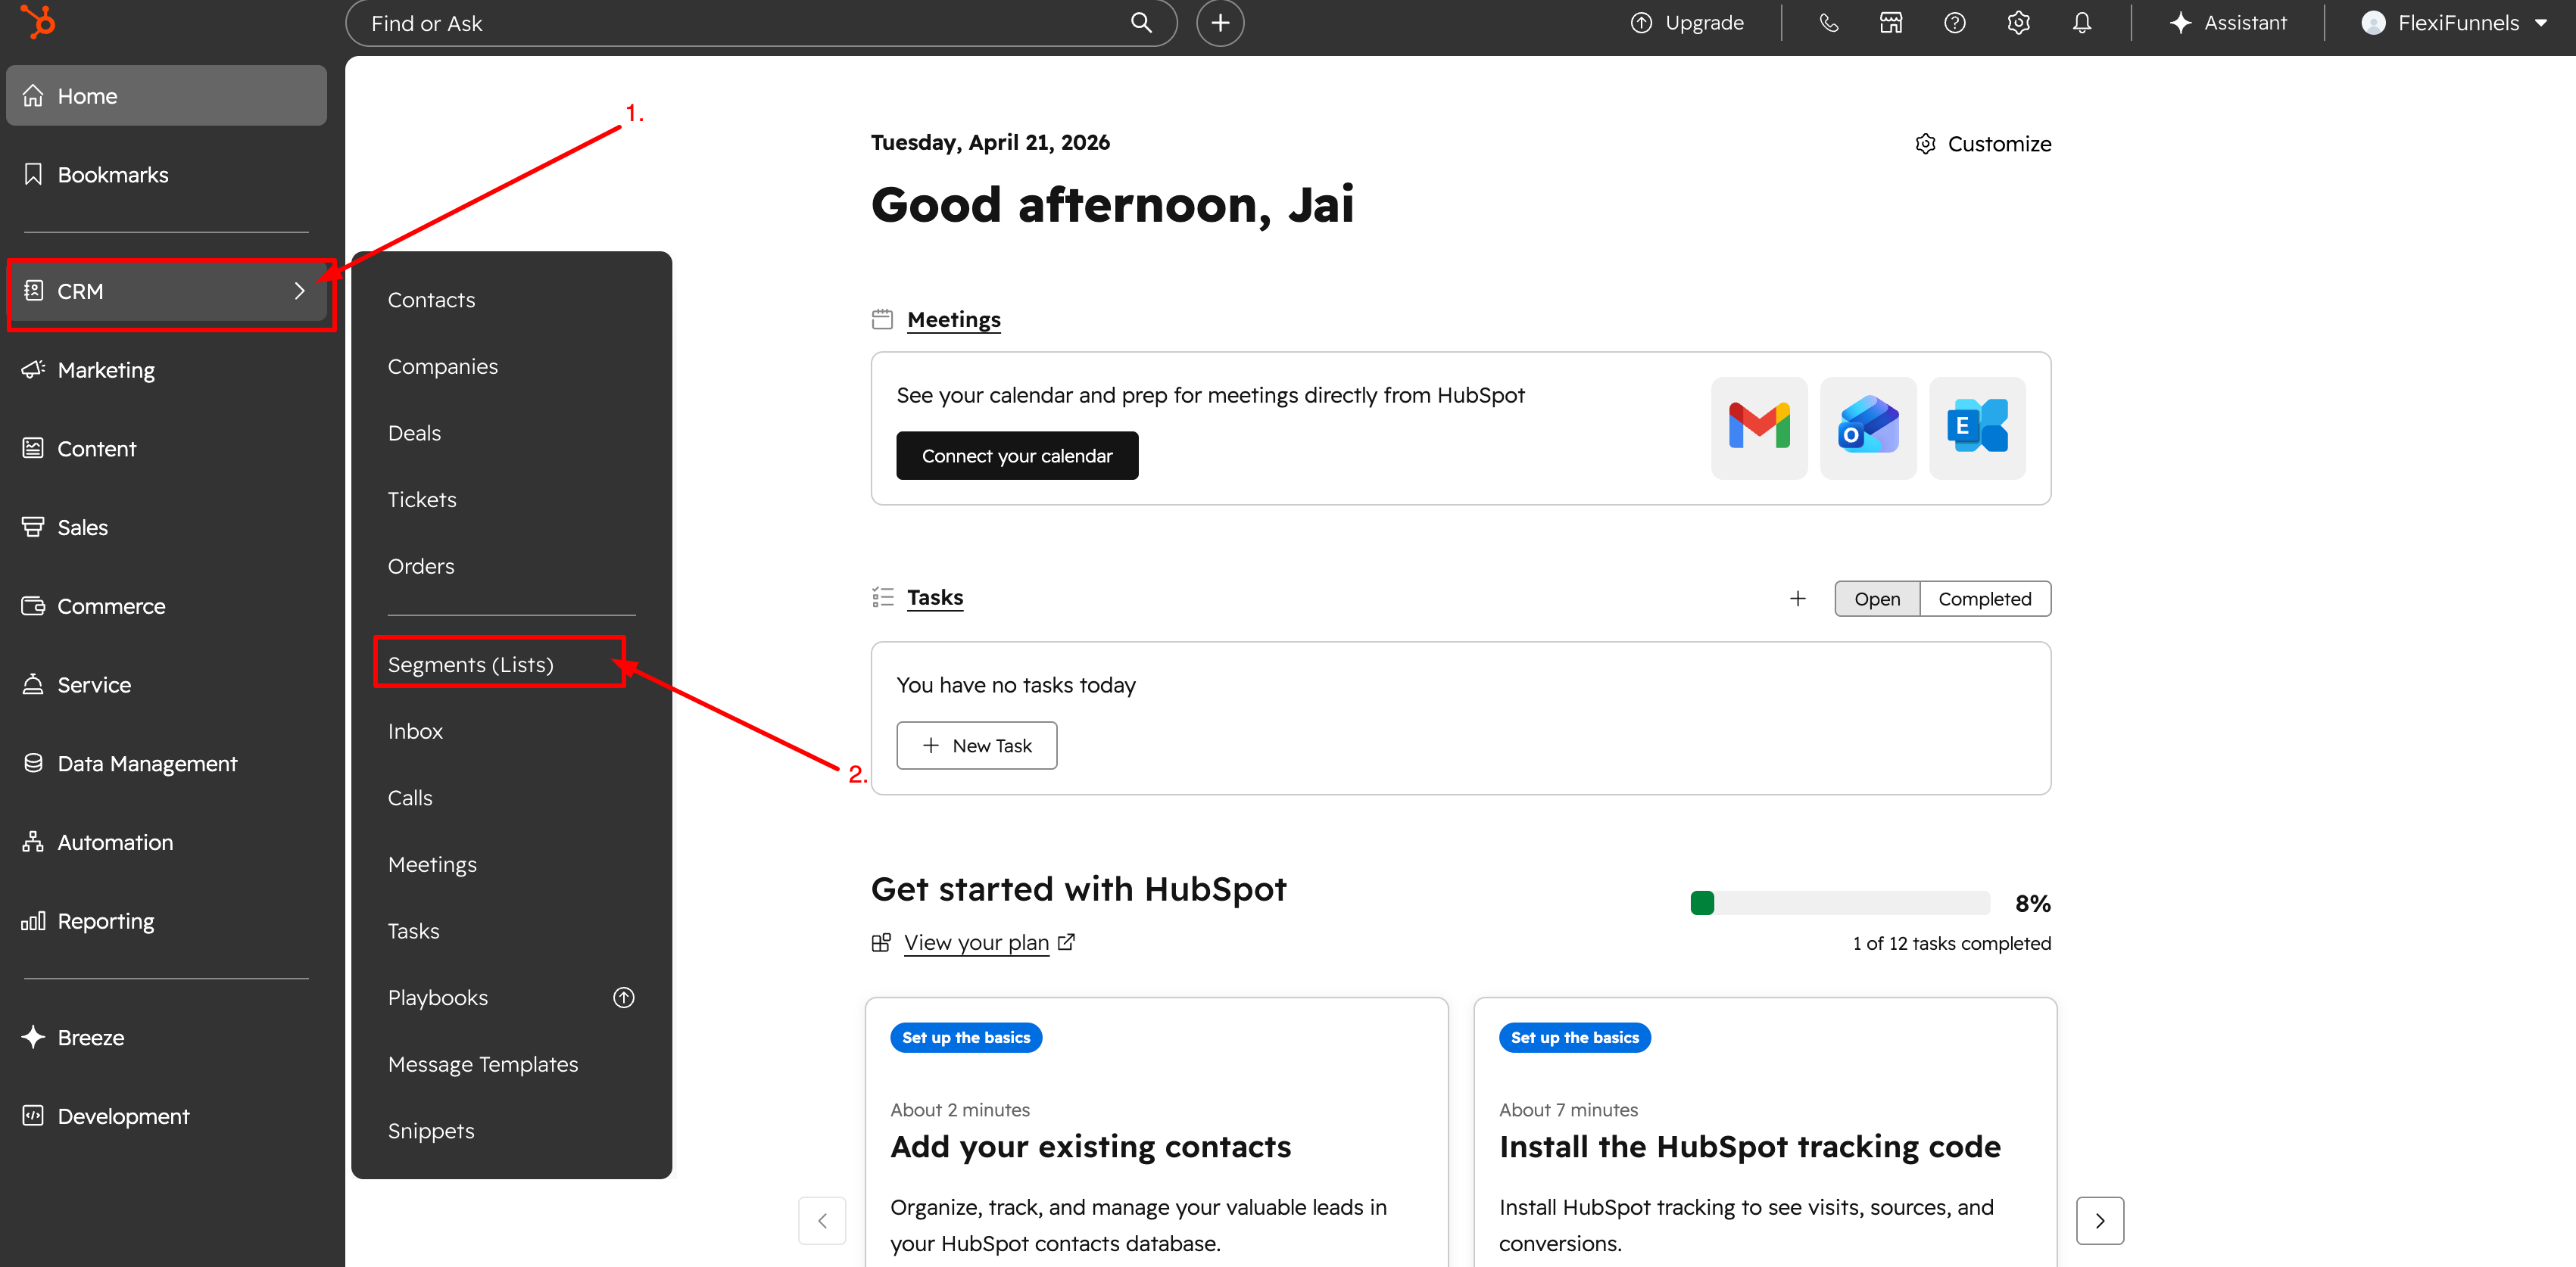Open Marketing in the left sidebar
The height and width of the screenshot is (1267, 2576).
tap(106, 369)
